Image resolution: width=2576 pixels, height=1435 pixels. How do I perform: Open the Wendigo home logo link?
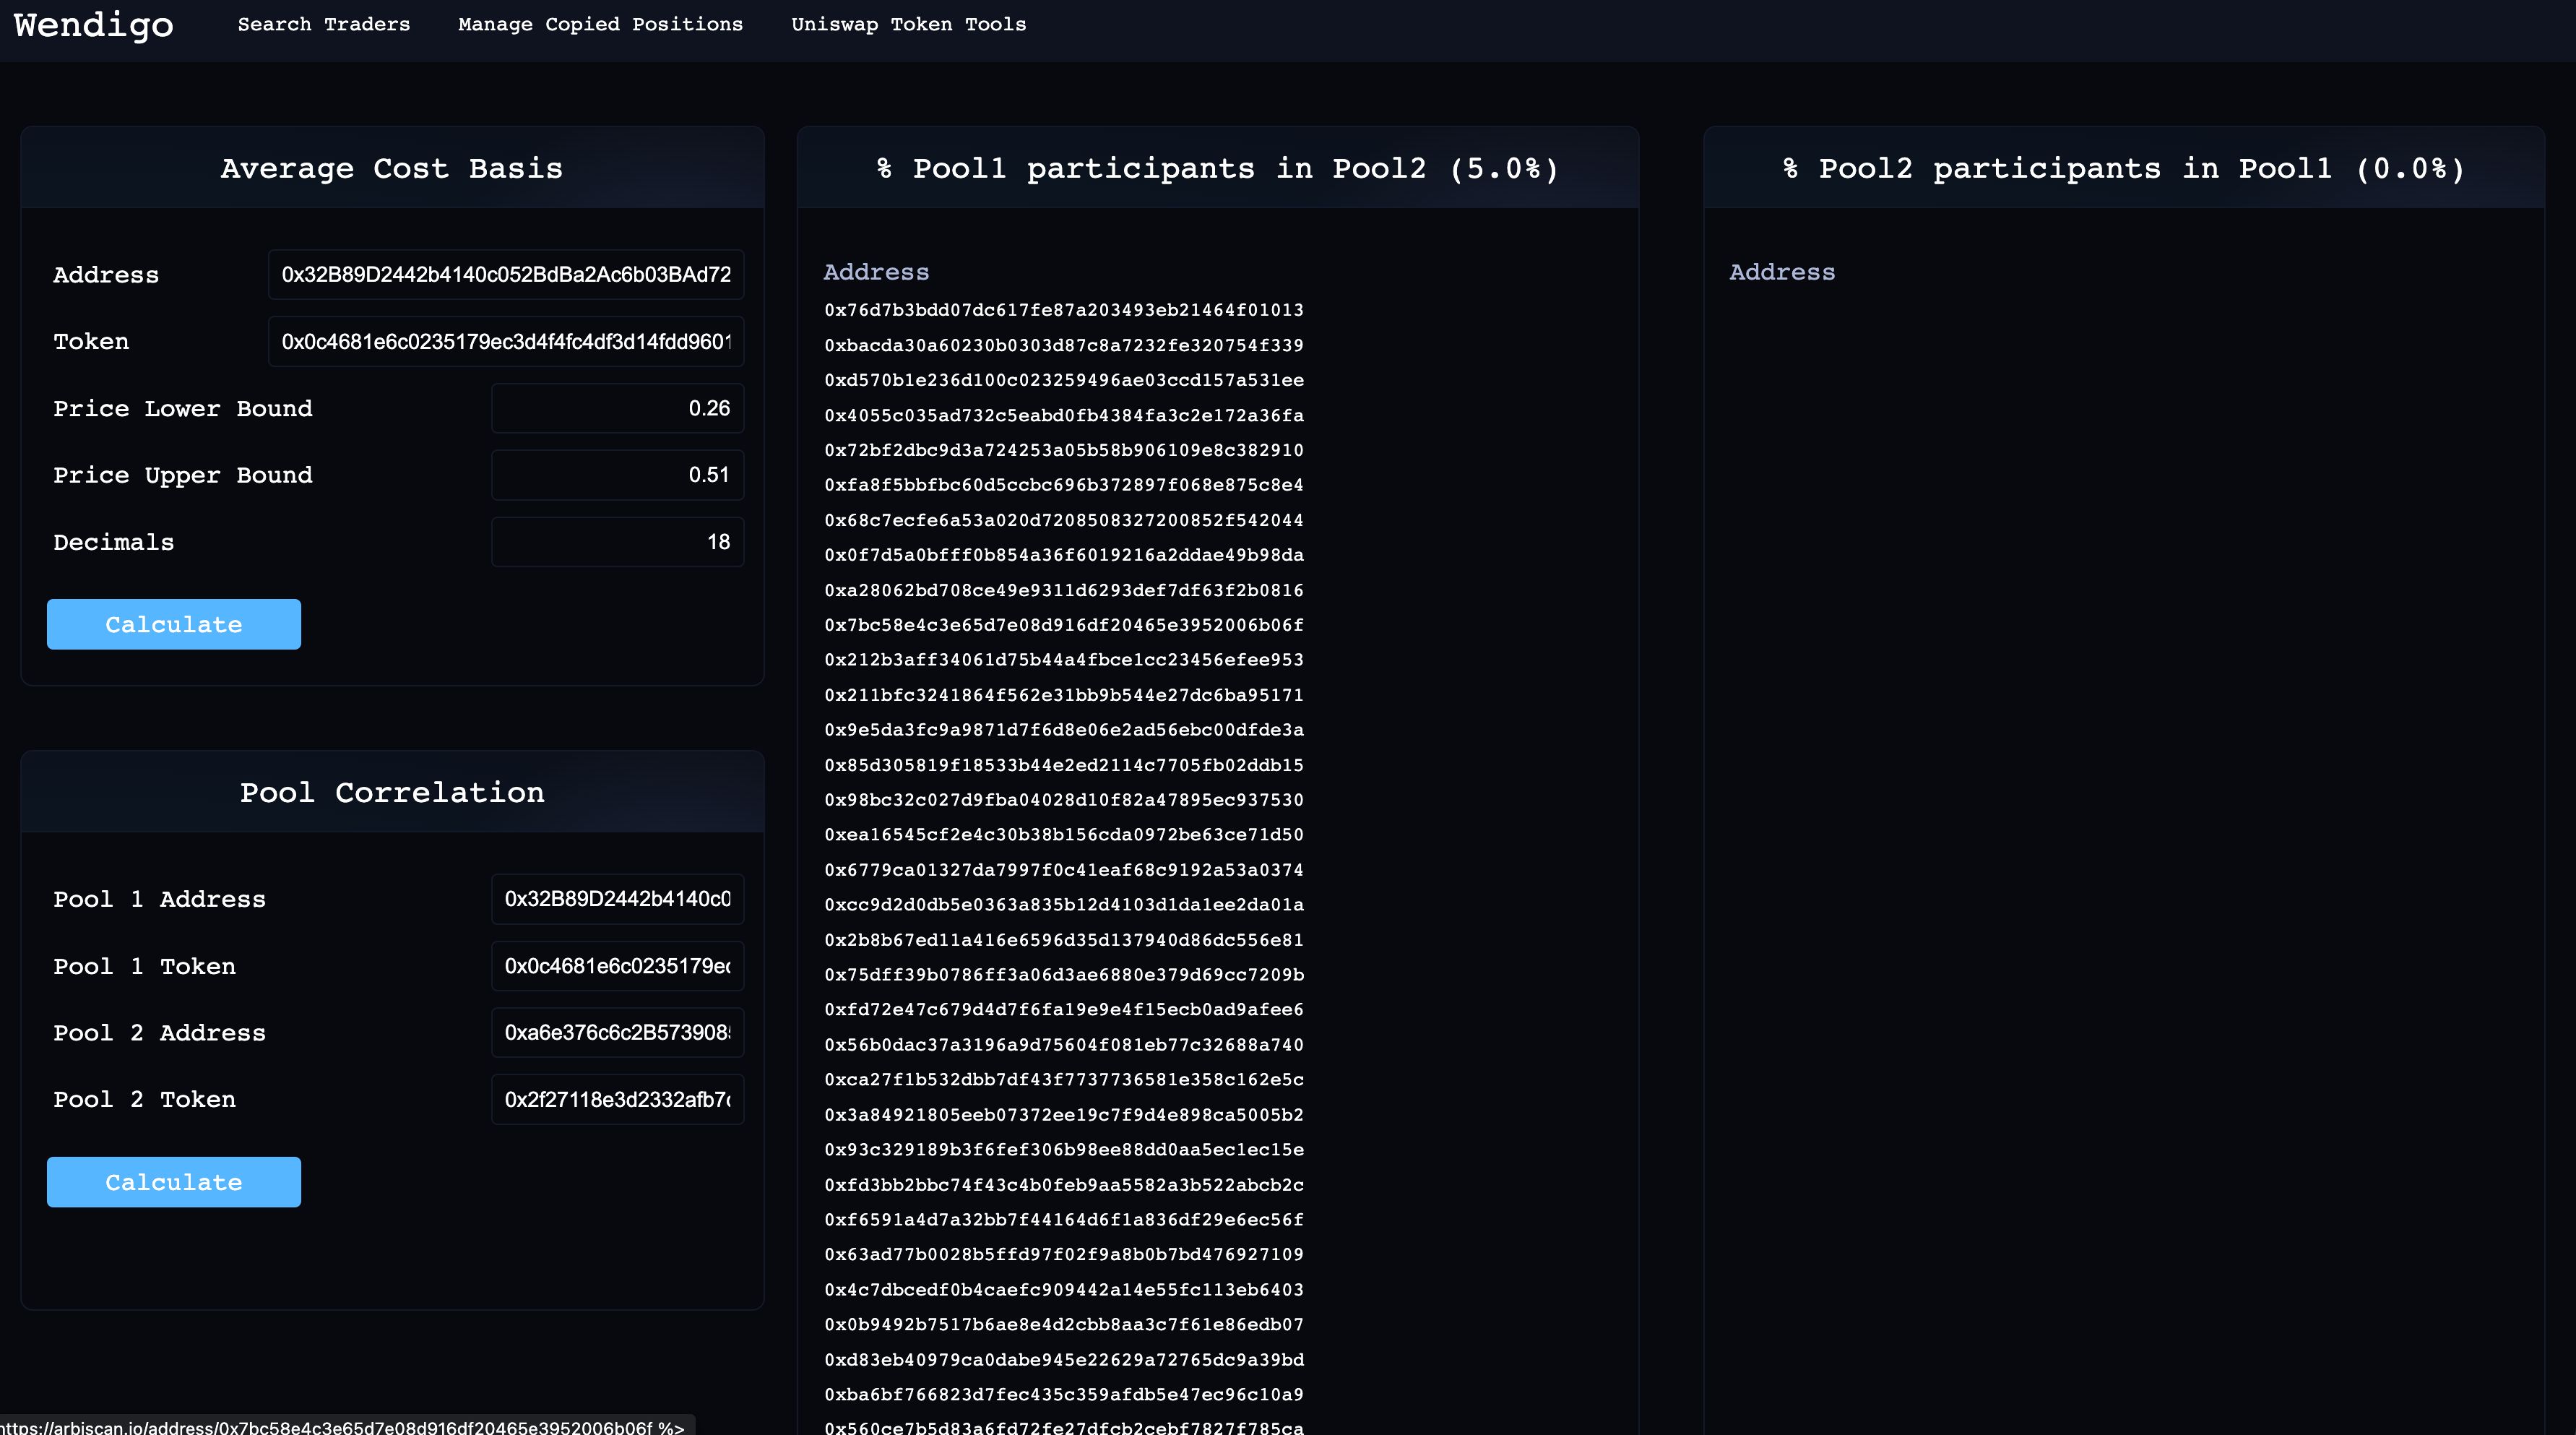pyautogui.click(x=93, y=25)
